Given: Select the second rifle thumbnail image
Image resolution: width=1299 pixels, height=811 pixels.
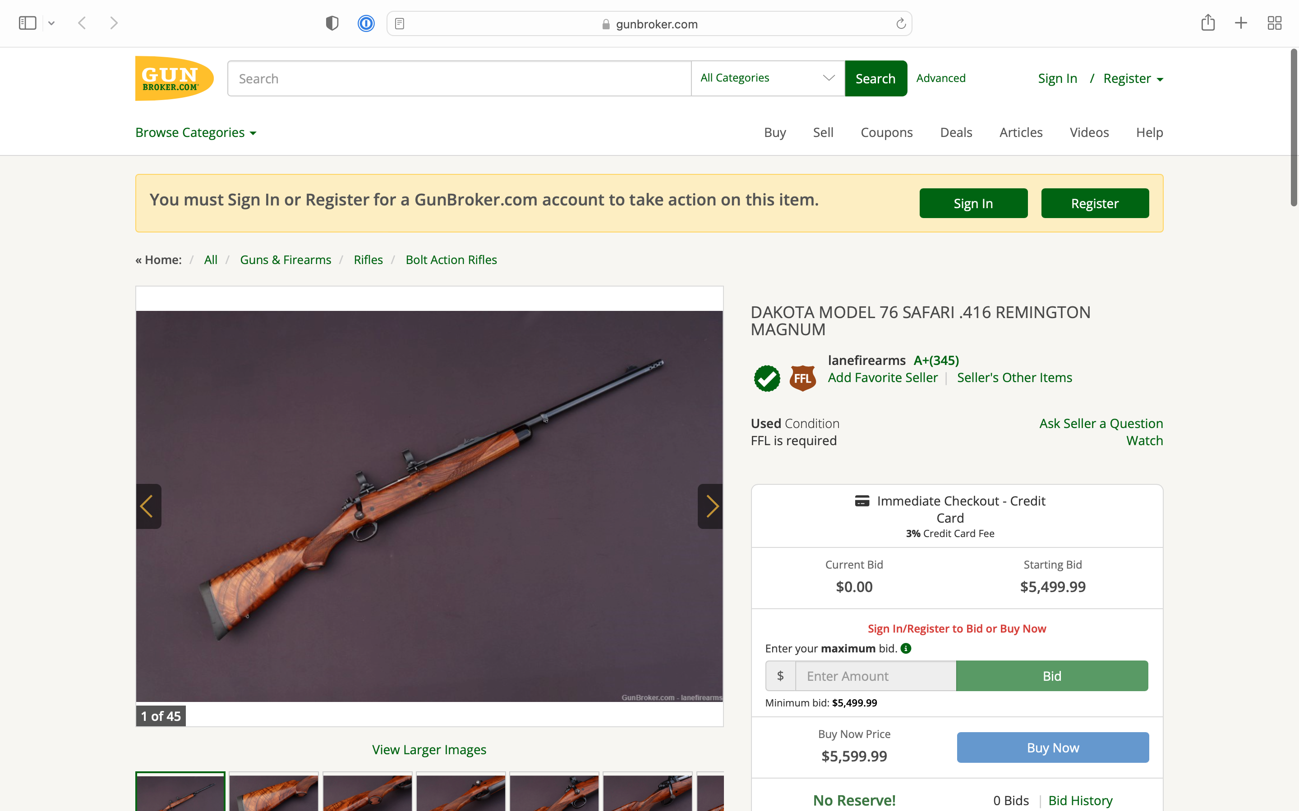Looking at the screenshot, I should pos(274,792).
